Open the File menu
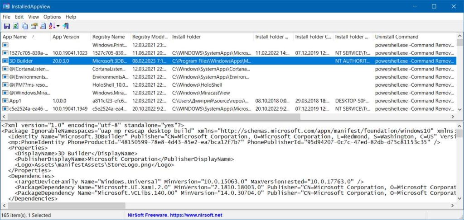The height and width of the screenshot is (220, 464). click(6, 17)
